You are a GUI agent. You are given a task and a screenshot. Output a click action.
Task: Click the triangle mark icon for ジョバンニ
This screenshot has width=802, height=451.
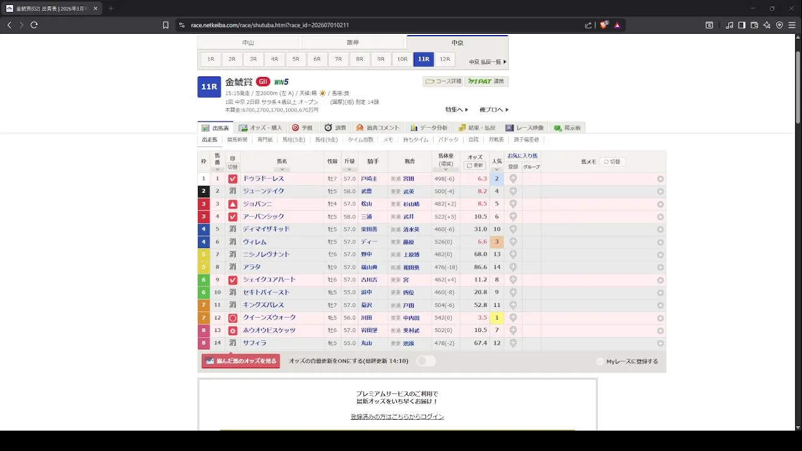click(232, 204)
